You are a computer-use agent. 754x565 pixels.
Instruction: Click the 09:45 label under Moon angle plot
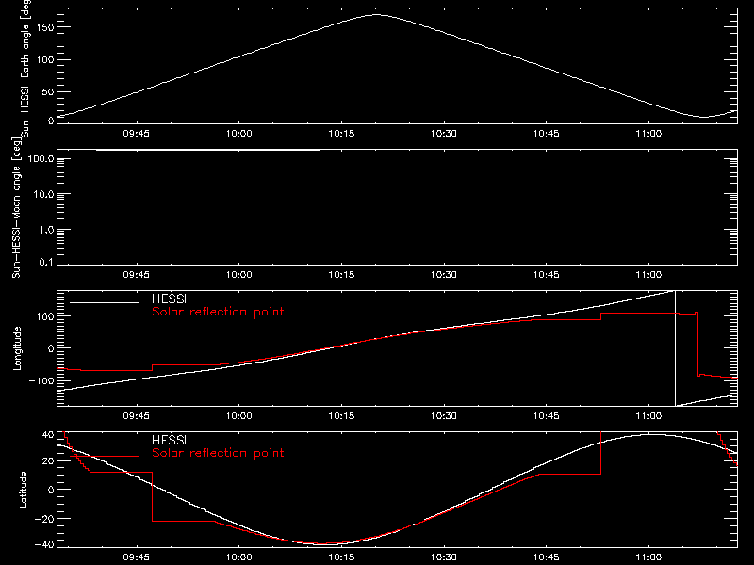tap(136, 275)
